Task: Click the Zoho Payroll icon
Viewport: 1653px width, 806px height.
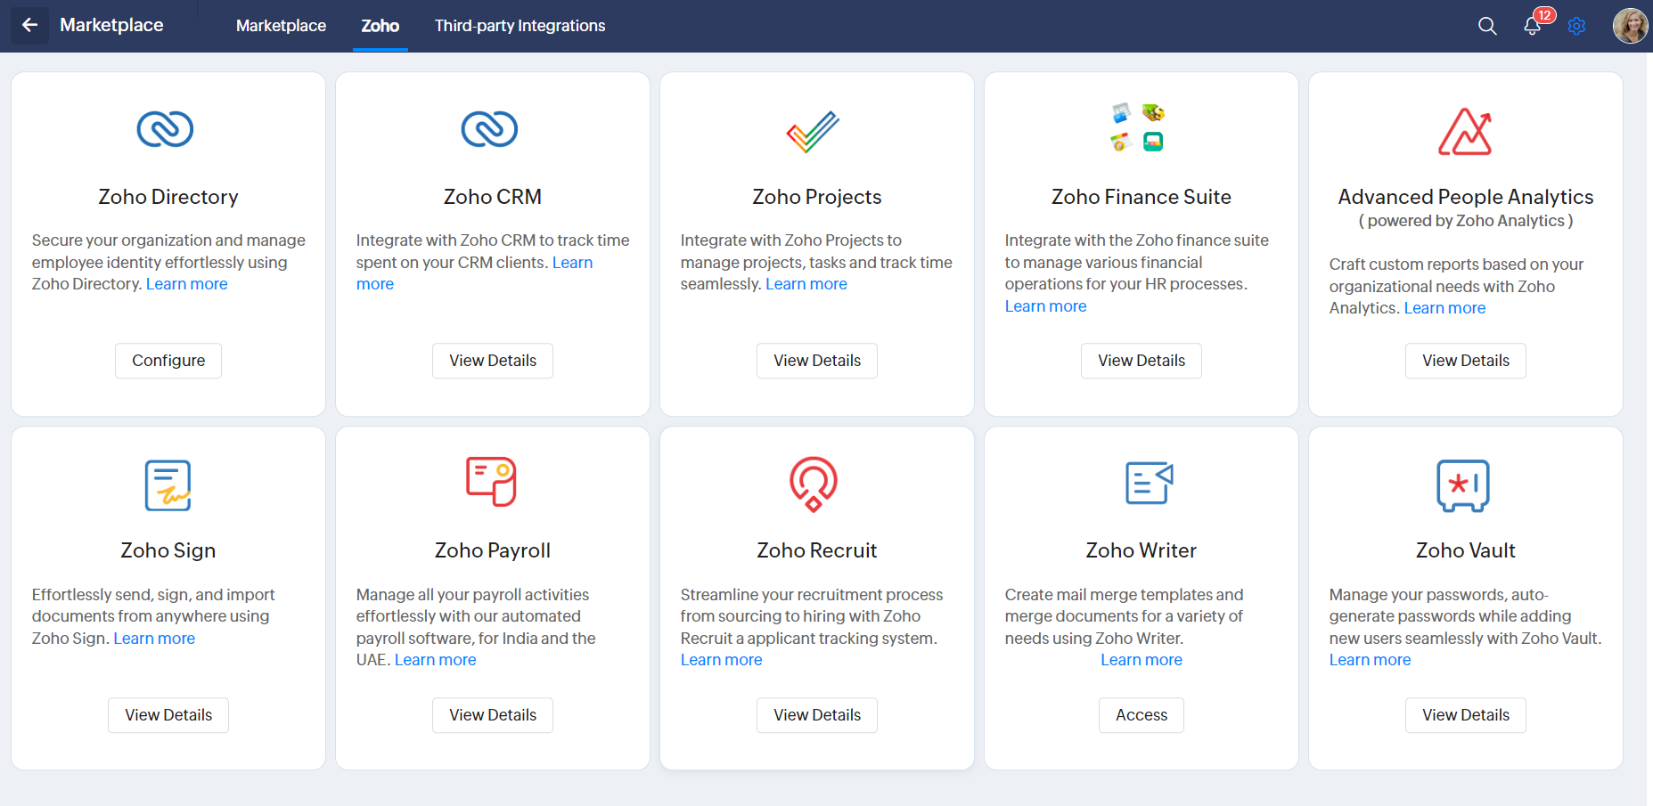Action: (x=492, y=482)
